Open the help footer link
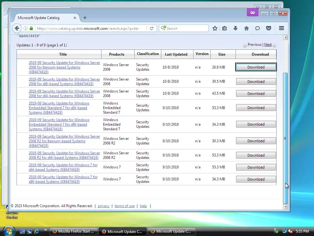 143,206
